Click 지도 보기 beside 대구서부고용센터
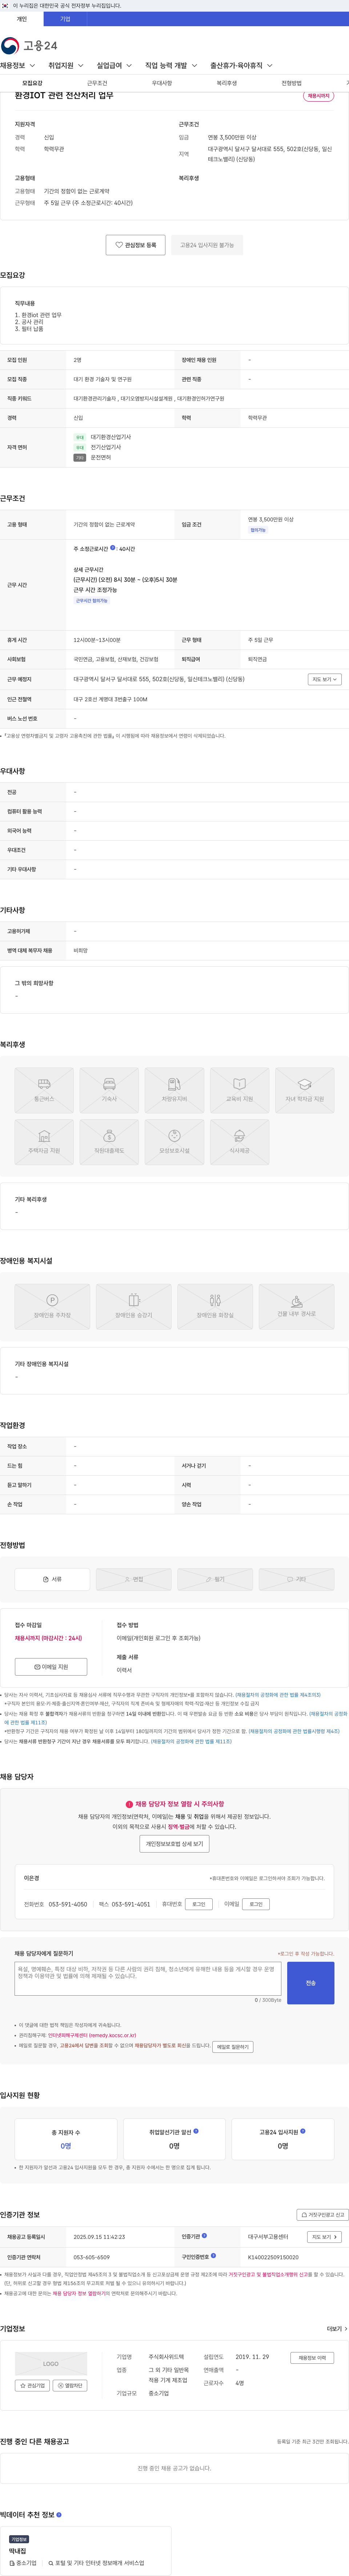Viewport: 349px width, 2576px height. coord(324,2237)
